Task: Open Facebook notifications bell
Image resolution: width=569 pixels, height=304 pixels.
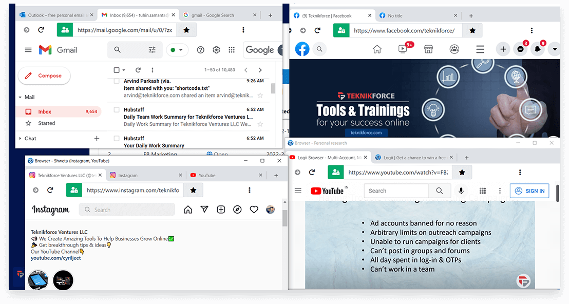Action: [538, 49]
